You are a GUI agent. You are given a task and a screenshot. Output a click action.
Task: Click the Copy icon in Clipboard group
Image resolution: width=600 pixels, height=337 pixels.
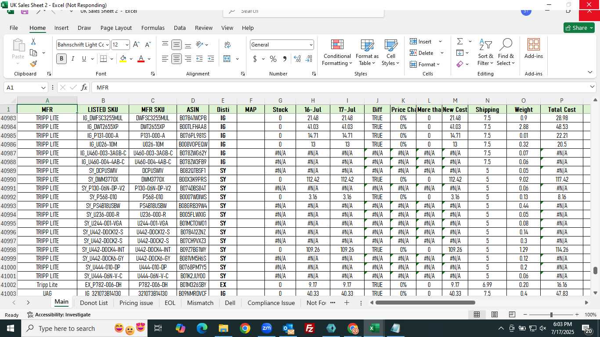point(33,53)
